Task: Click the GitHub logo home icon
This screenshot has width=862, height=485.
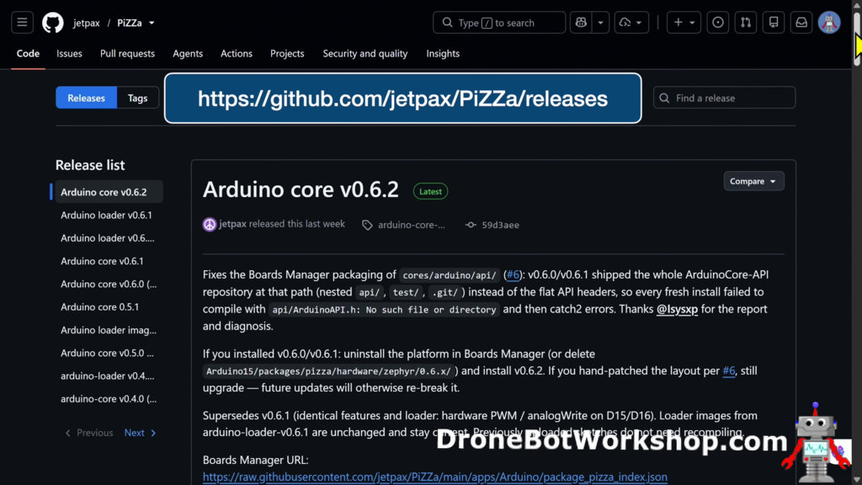Action: tap(53, 23)
